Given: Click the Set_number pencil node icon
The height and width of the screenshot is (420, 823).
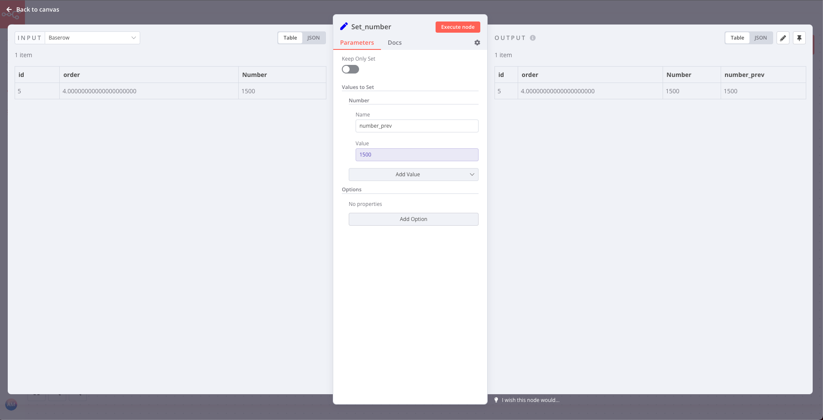Looking at the screenshot, I should [344, 27].
